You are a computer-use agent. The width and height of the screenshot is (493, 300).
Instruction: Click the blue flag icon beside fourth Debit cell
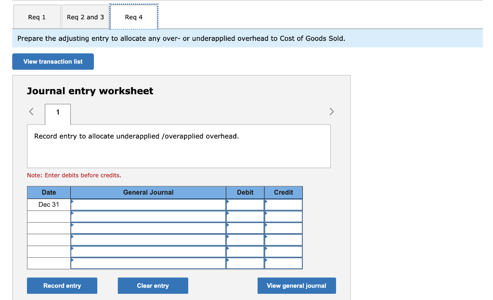coord(228,237)
